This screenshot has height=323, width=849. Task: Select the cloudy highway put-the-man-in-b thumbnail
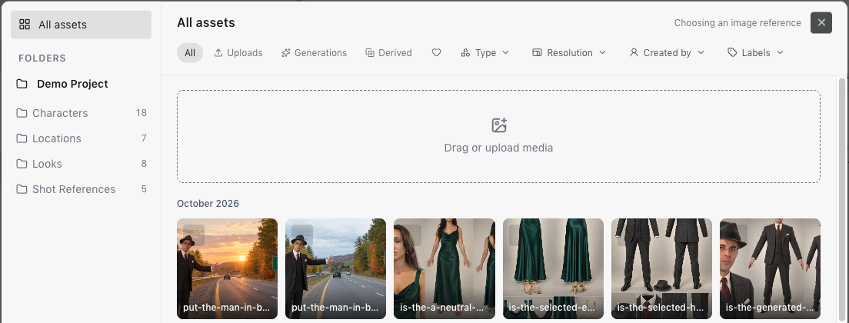click(x=336, y=268)
